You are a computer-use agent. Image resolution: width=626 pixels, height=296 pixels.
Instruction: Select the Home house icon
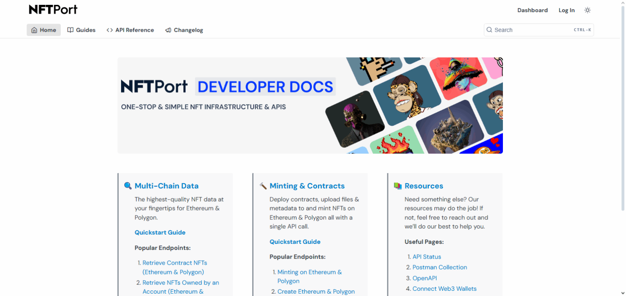coord(35,30)
